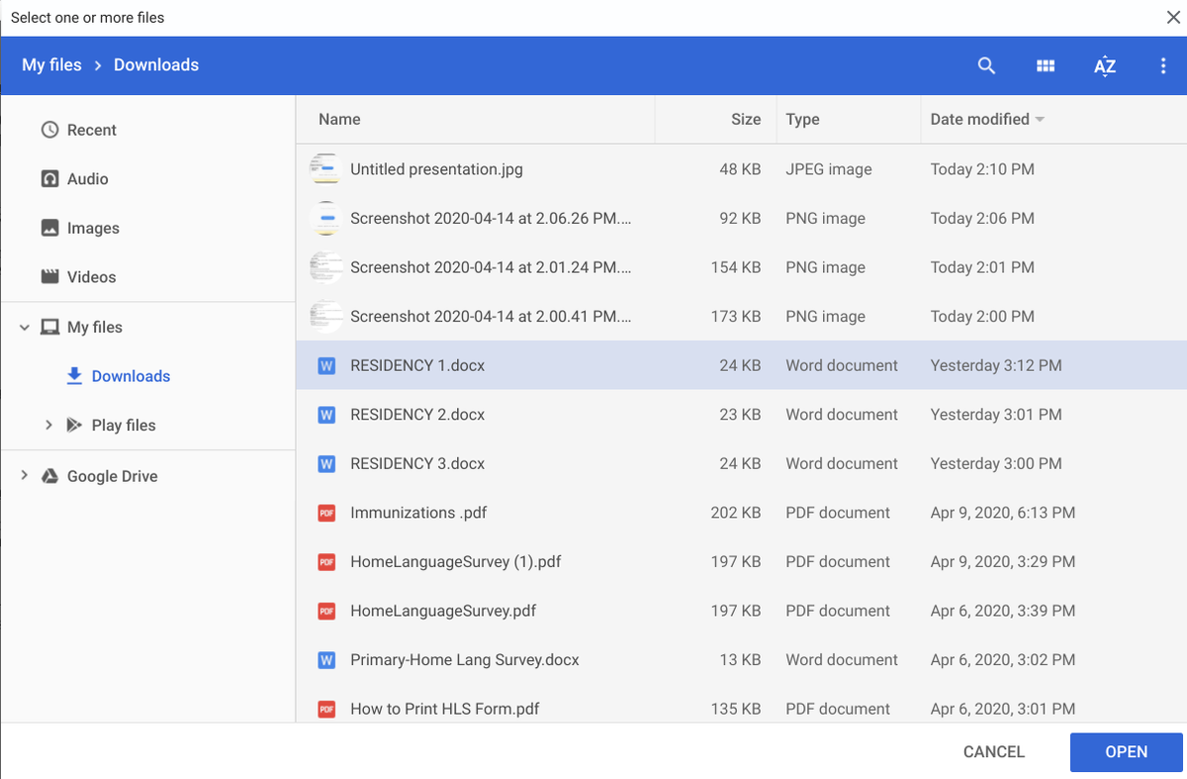This screenshot has height=779, width=1187.
Task: Click Apr 6, 2020, 3:39 PM cell
Action: [x=1003, y=611]
